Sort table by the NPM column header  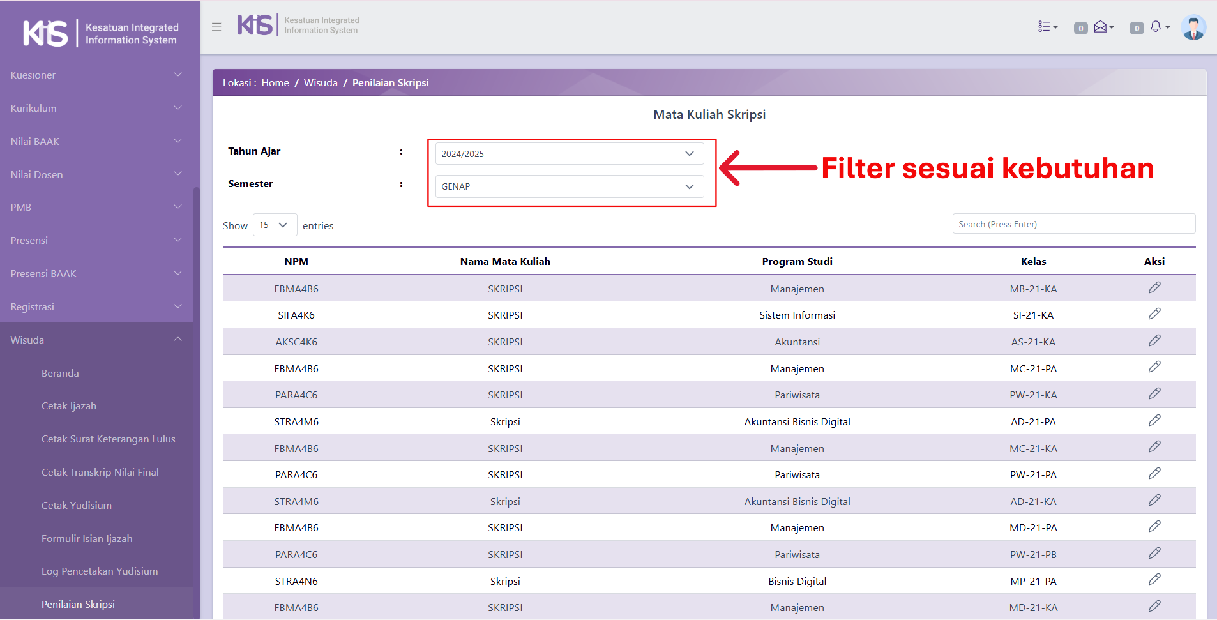point(296,262)
